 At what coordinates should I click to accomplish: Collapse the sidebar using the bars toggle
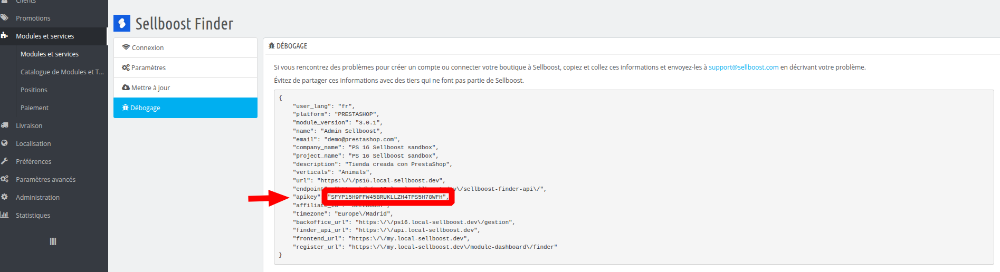(53, 241)
